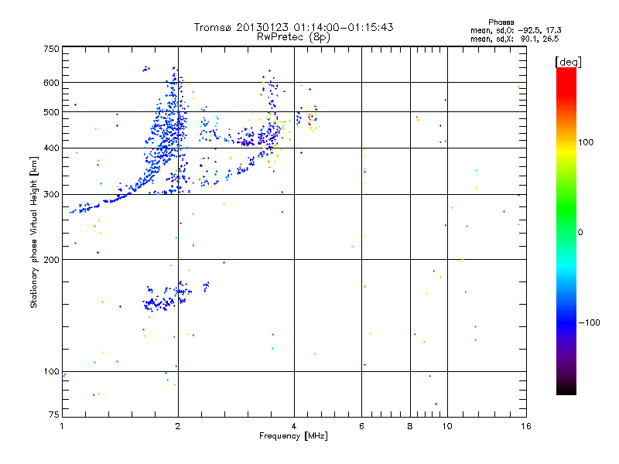Image resolution: width=619 pixels, height=464 pixels.
Task: Click the x-axis tick label '1'
Action: [x=62, y=426]
